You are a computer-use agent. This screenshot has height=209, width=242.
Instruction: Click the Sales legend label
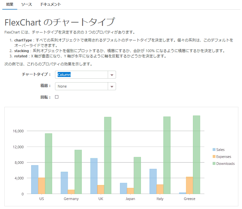pyautogui.click(x=220, y=150)
